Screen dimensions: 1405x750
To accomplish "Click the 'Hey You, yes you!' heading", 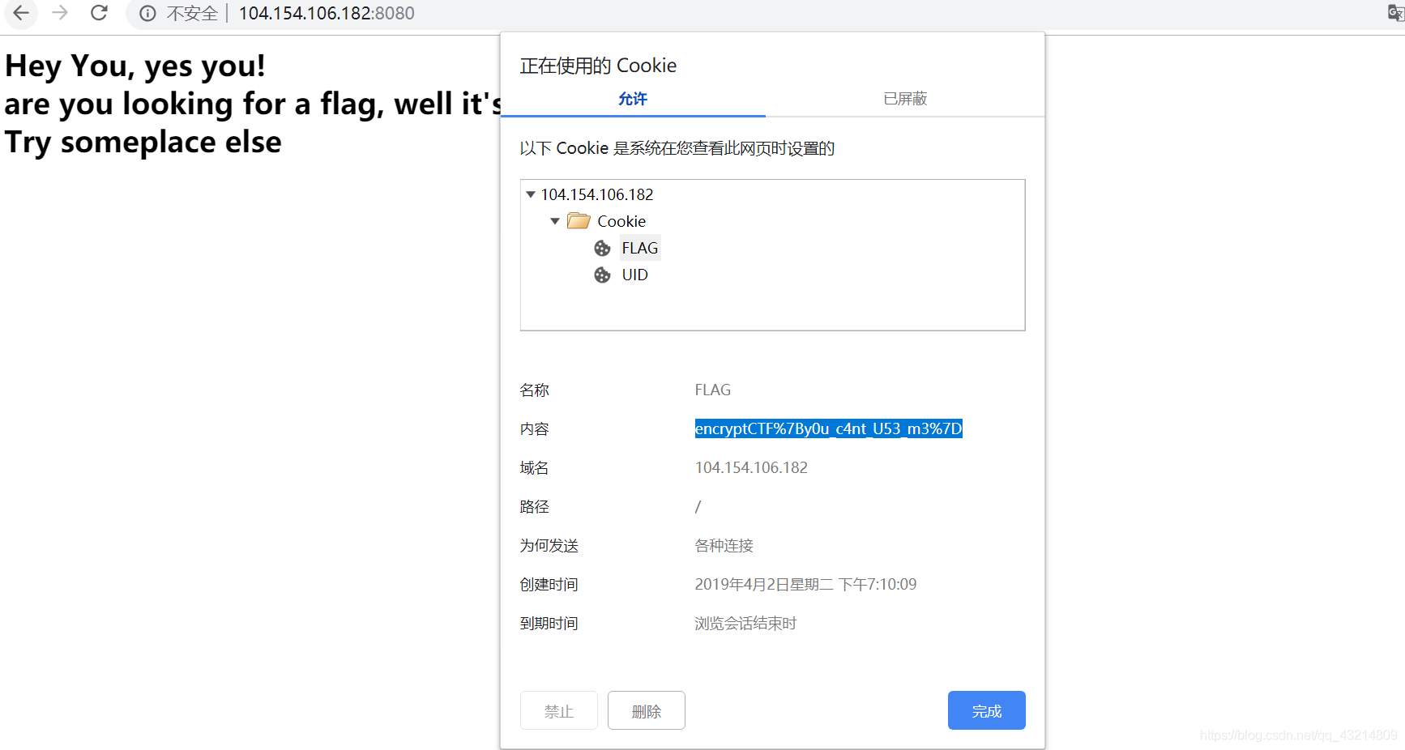I will pyautogui.click(x=135, y=66).
